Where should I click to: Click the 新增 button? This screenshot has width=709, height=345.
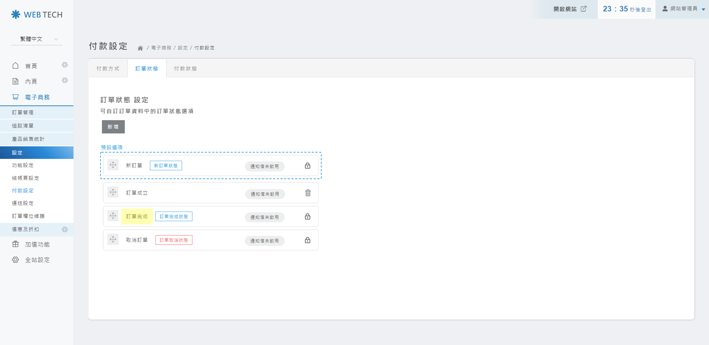click(x=113, y=127)
